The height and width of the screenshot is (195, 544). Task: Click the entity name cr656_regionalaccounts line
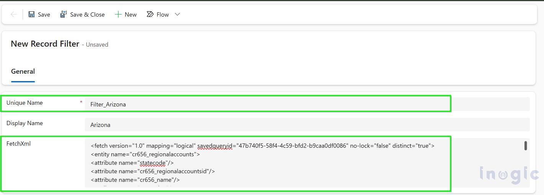(x=145, y=154)
